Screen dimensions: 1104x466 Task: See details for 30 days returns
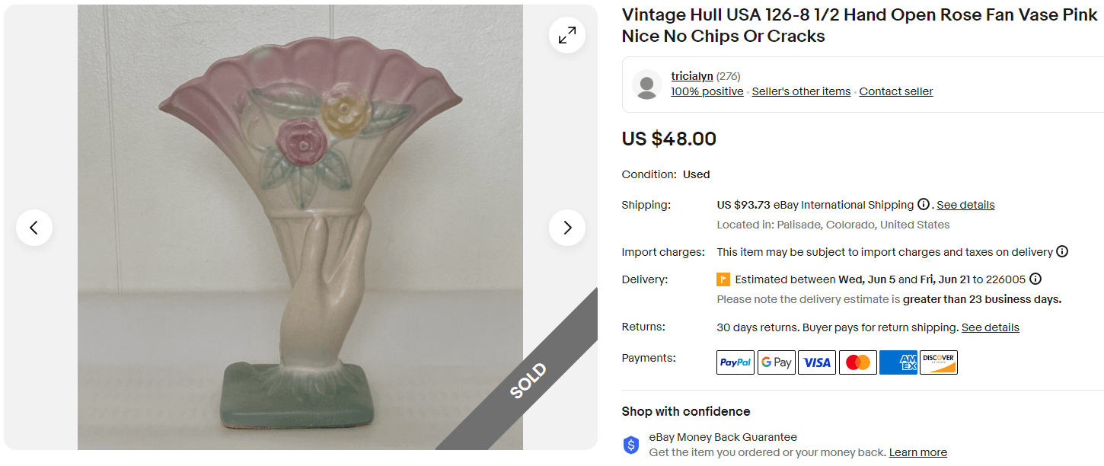click(x=990, y=327)
